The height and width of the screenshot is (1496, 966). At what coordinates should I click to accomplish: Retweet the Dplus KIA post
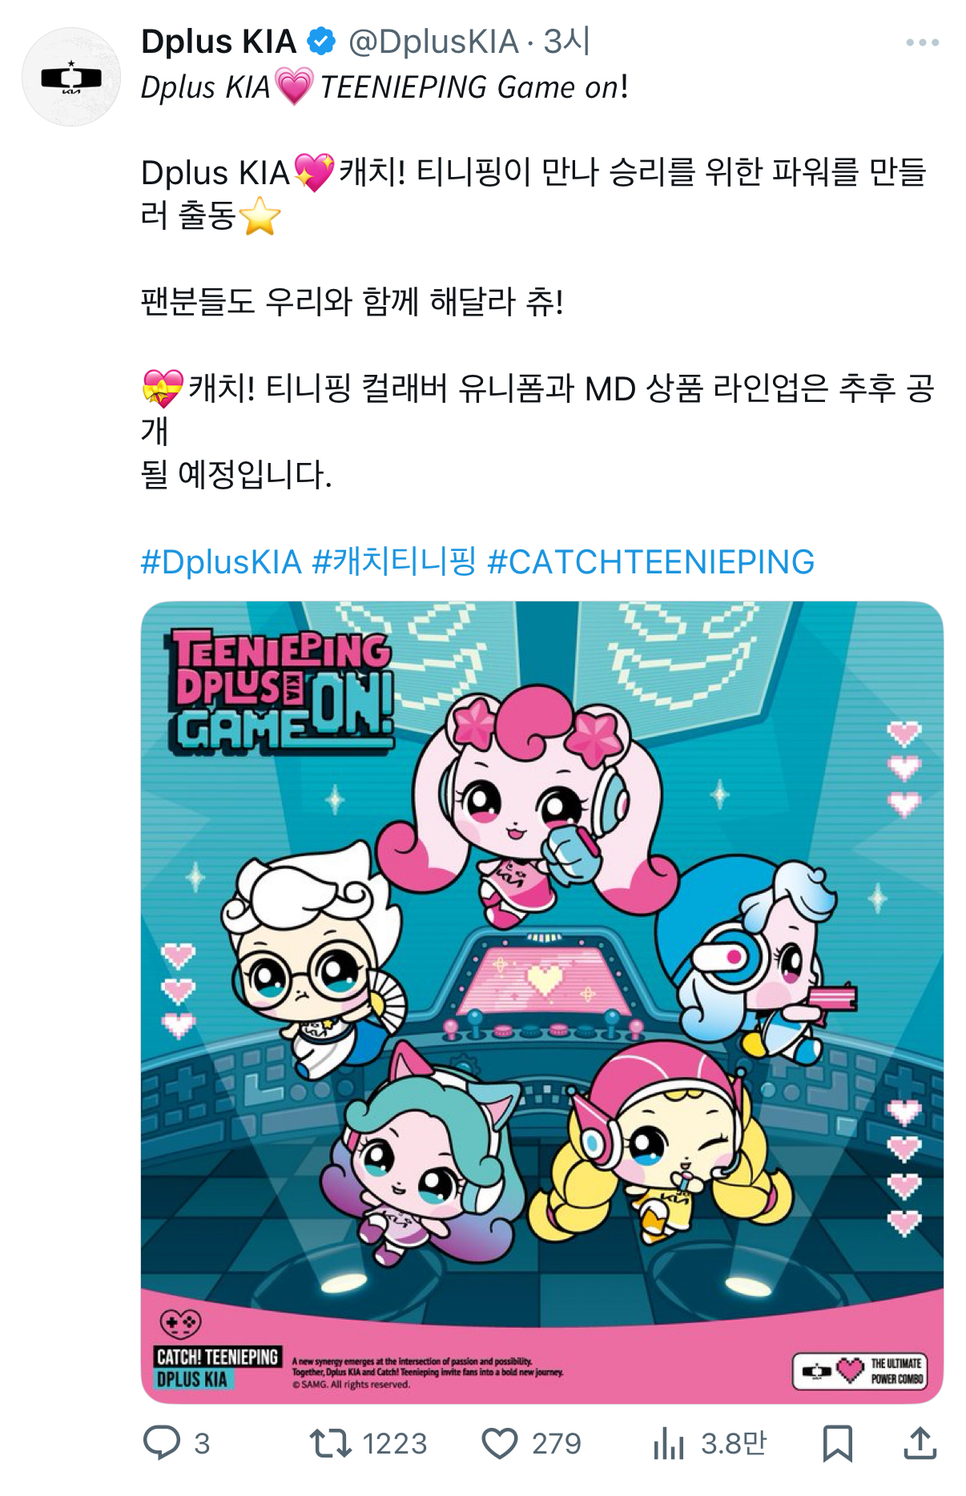click(x=331, y=1443)
